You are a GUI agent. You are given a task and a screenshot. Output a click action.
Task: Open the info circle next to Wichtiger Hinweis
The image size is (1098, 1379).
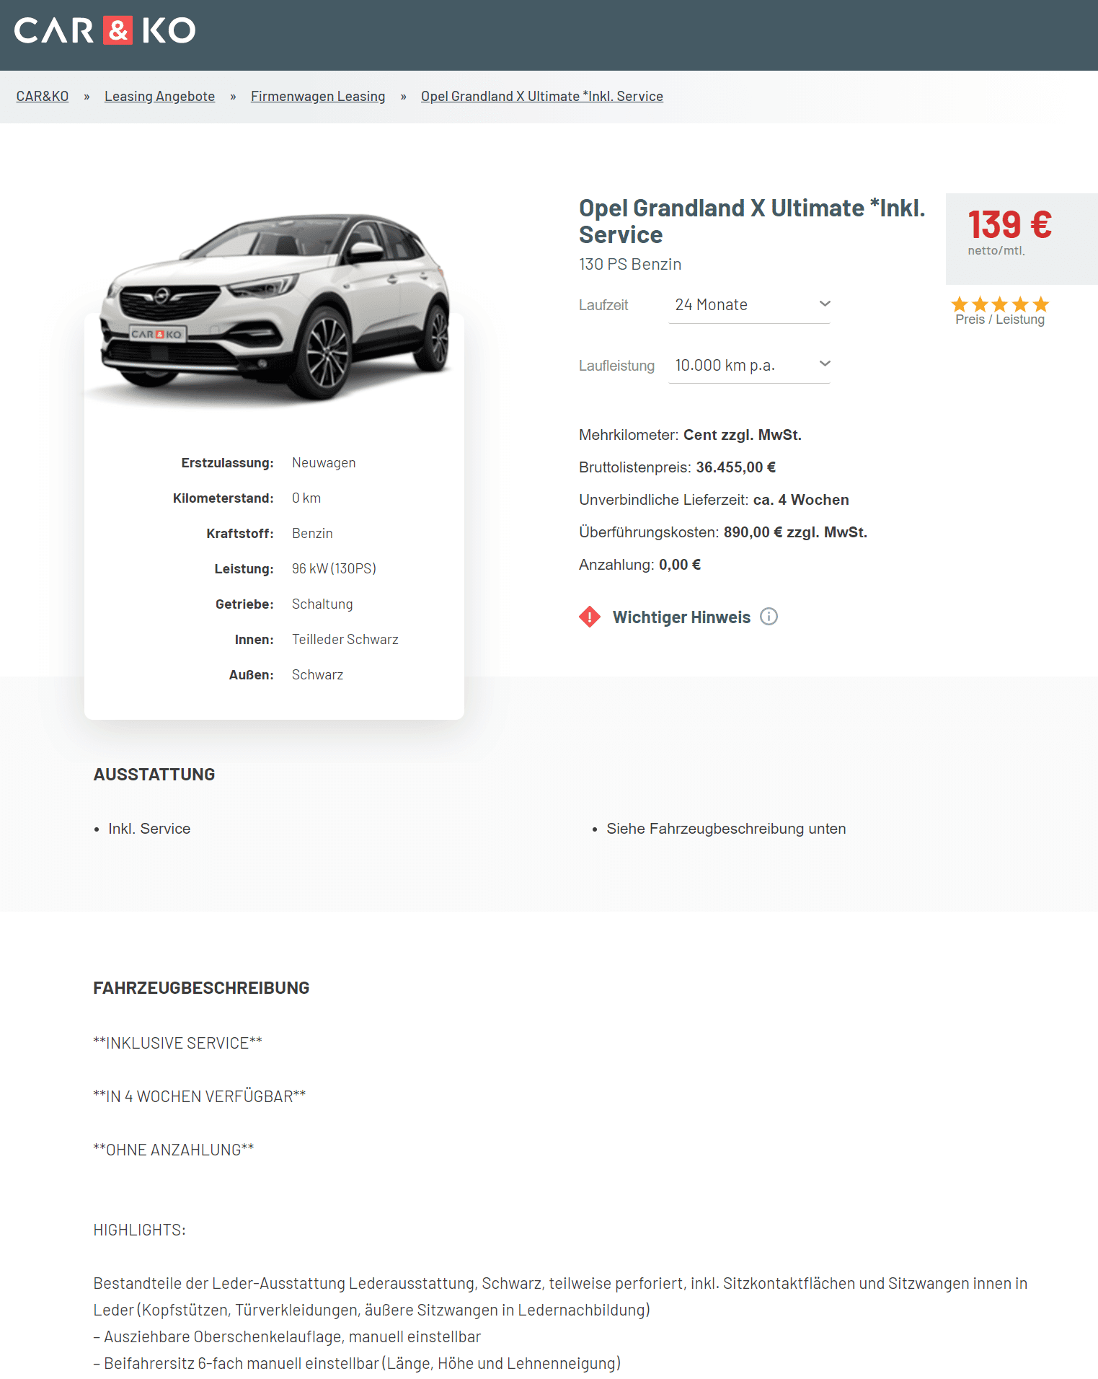tap(769, 617)
